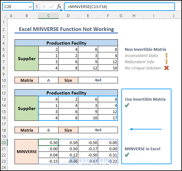Select column G header
This screenshot has height=171, width=182.
pyautogui.click(x=121, y=16)
